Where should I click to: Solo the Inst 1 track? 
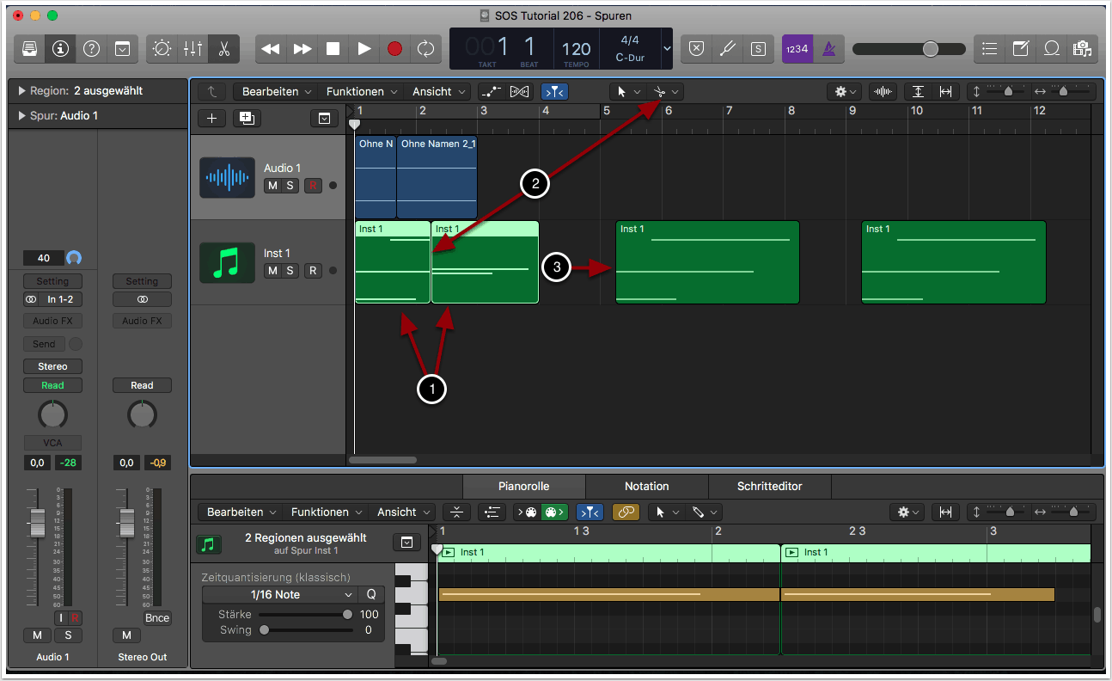(x=290, y=271)
